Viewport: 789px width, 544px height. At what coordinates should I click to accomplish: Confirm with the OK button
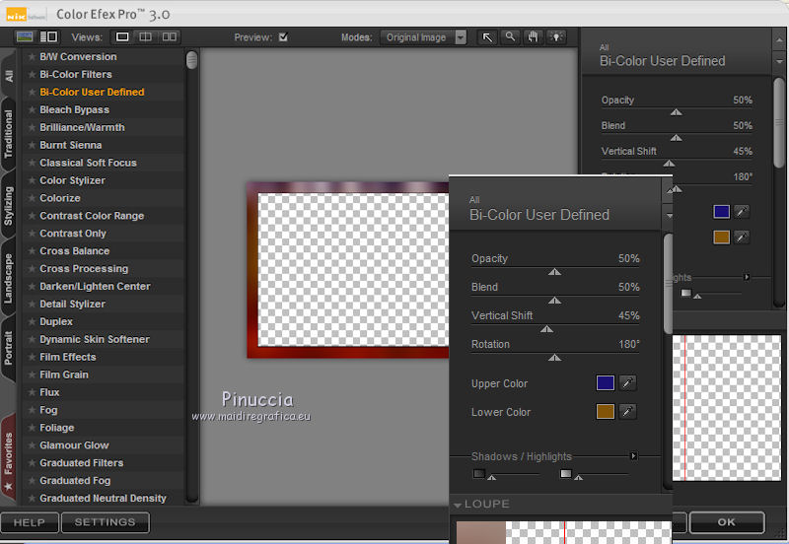(727, 522)
